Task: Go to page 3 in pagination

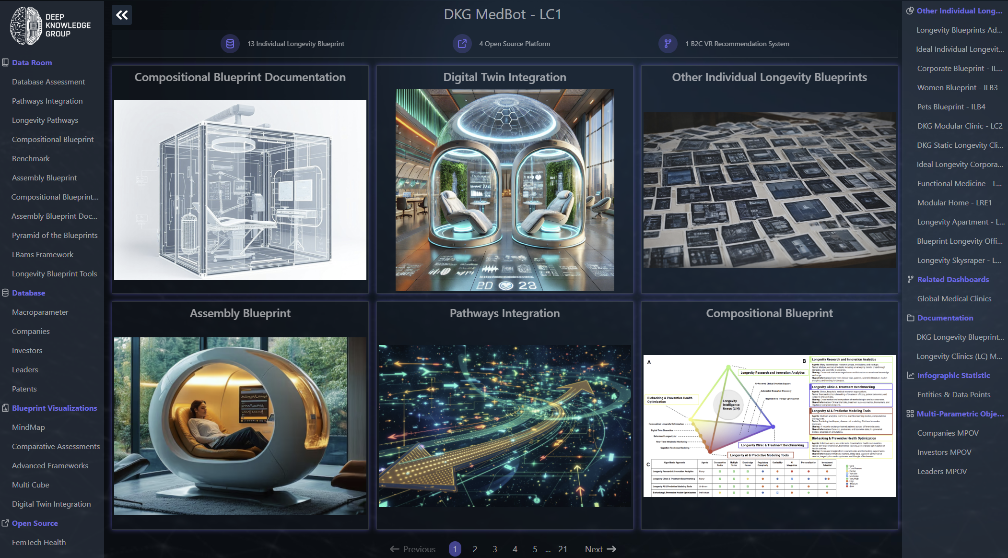Action: (x=494, y=549)
